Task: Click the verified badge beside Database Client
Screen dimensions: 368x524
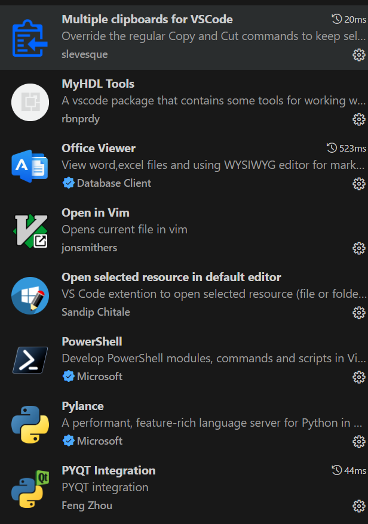Action: coord(69,183)
